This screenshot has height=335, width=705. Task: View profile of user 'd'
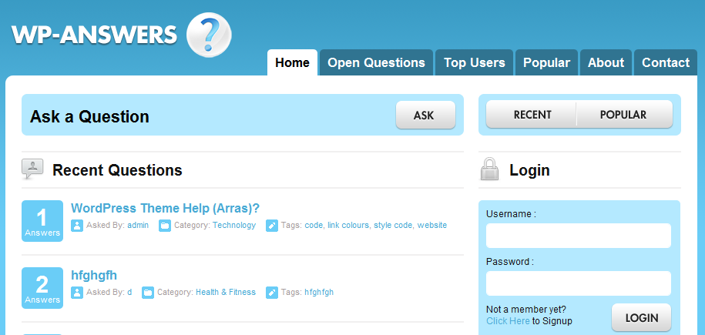coord(129,293)
